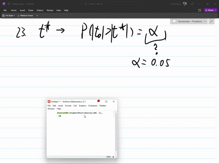This screenshot has height=164, width=219.
Task: Open Evaluation menu in Mathematica
Action: point(93,106)
